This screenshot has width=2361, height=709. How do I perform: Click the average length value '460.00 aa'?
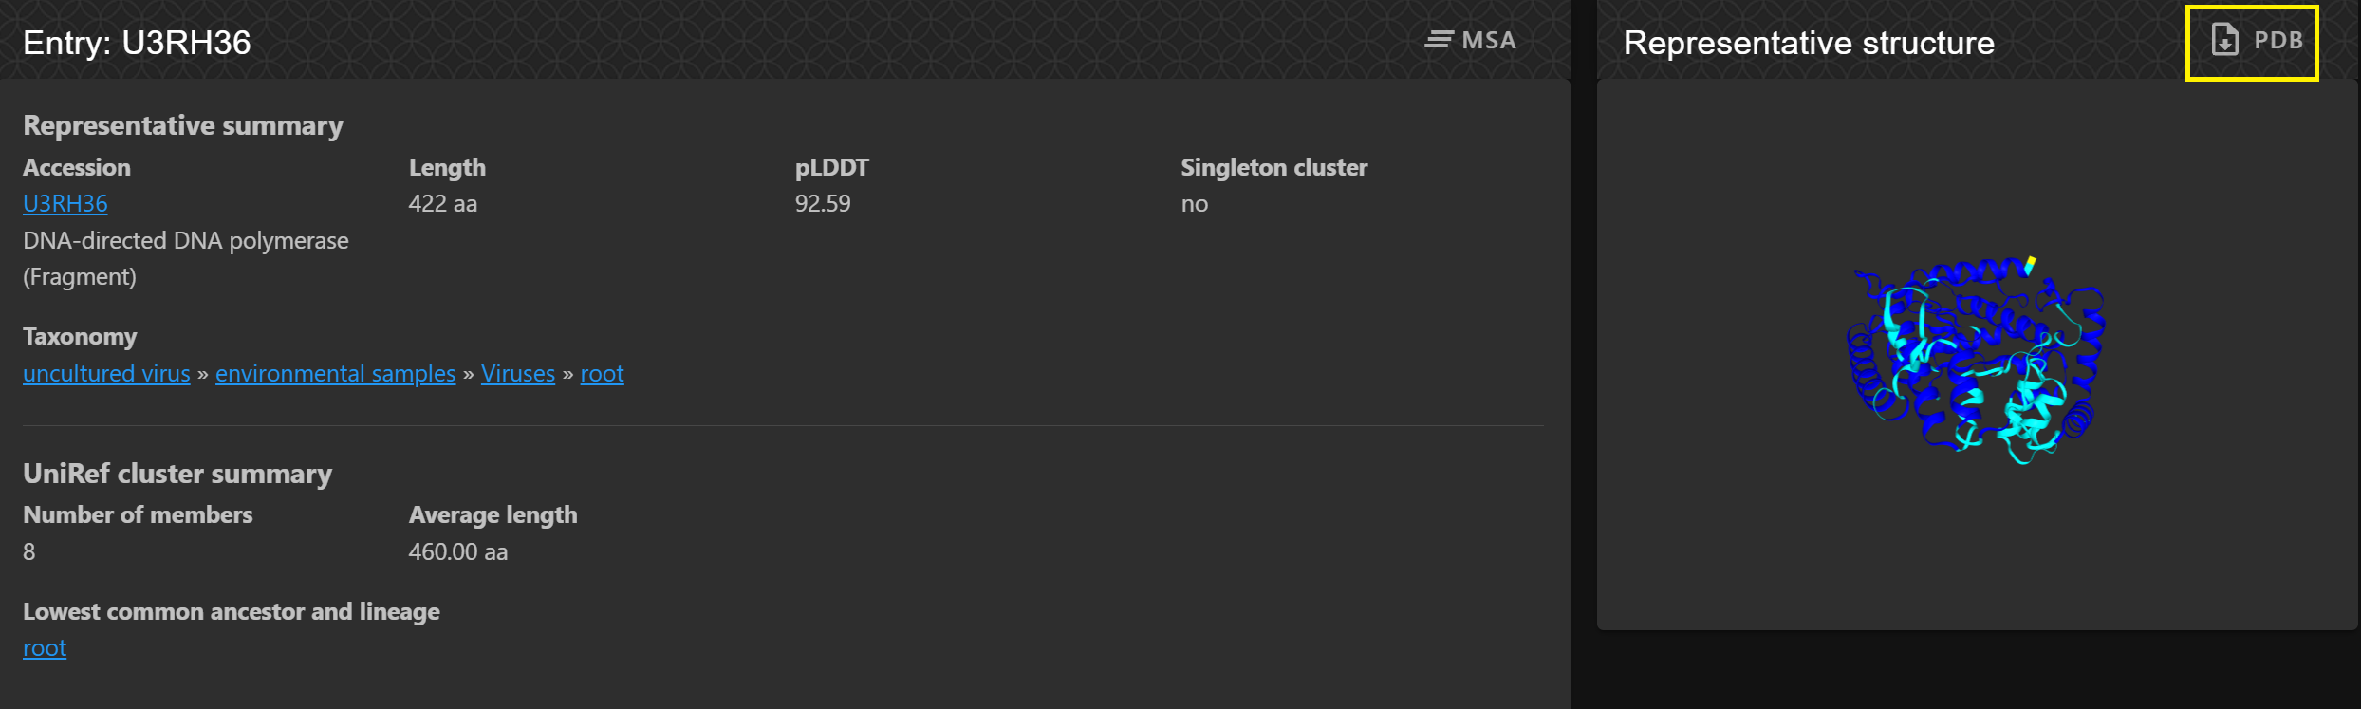(458, 551)
